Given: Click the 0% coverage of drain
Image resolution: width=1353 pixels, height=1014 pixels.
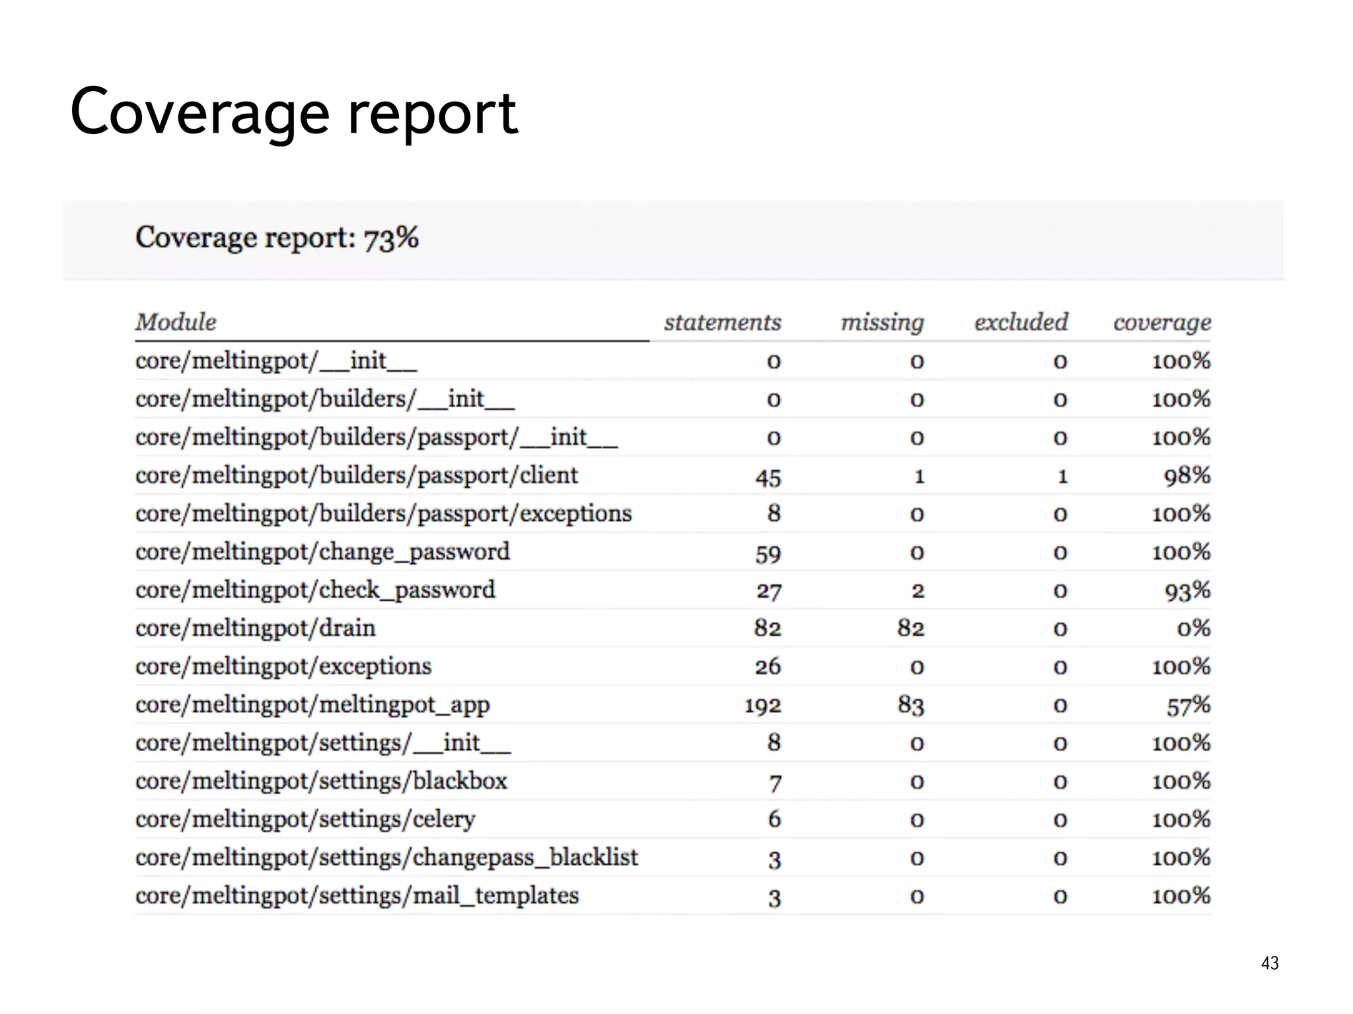Looking at the screenshot, I should [x=1194, y=628].
